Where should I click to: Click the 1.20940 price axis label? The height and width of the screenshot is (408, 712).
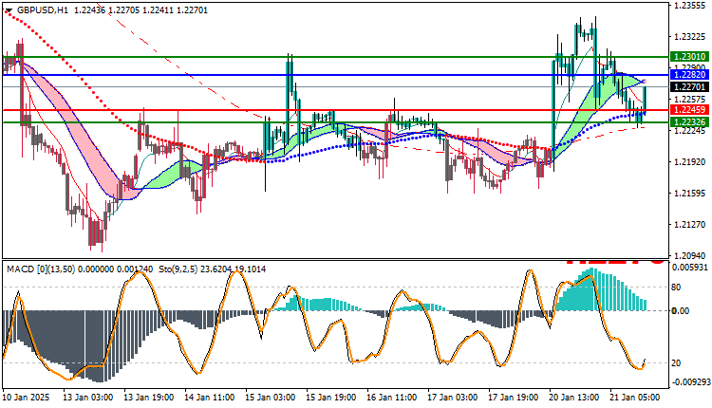[x=690, y=255]
